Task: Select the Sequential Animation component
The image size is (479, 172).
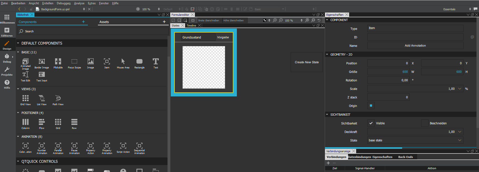Action: click(x=139, y=148)
